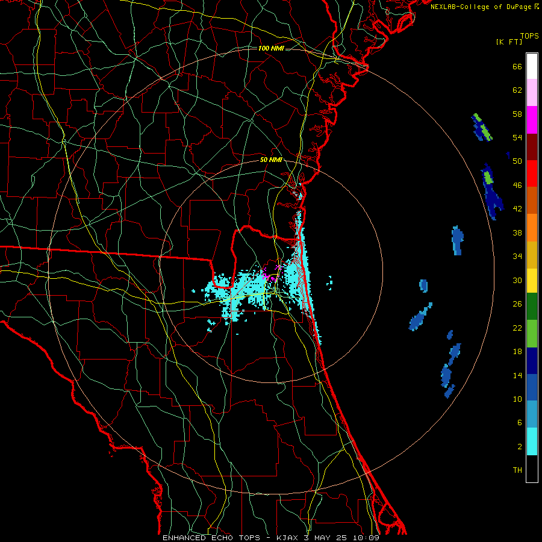The width and height of the screenshot is (542, 542).
Task: Pick the yellow 34 legend swatch
Action: 532,281
